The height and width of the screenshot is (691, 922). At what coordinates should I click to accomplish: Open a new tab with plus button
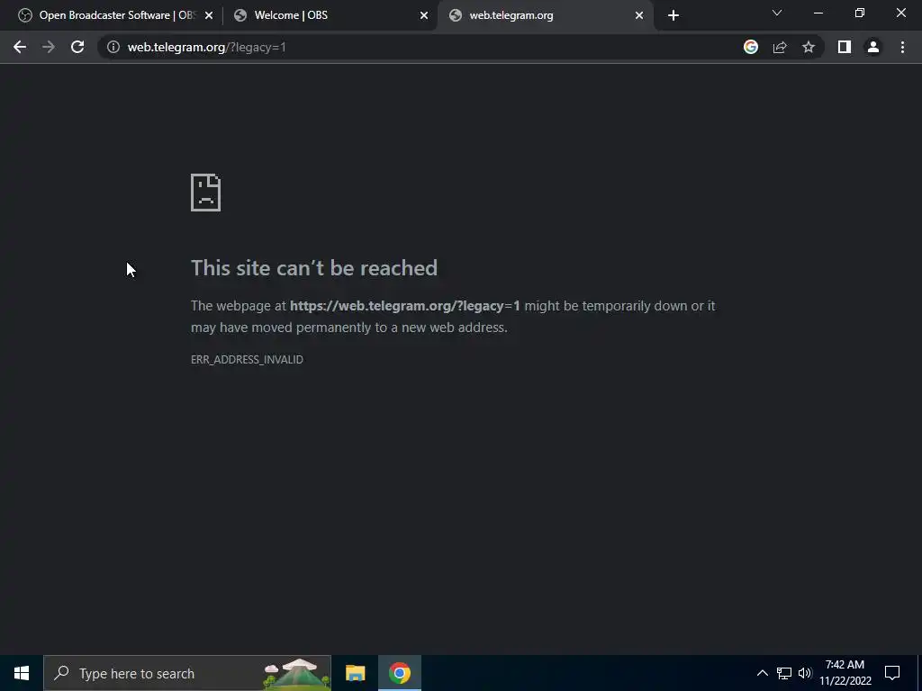(673, 15)
